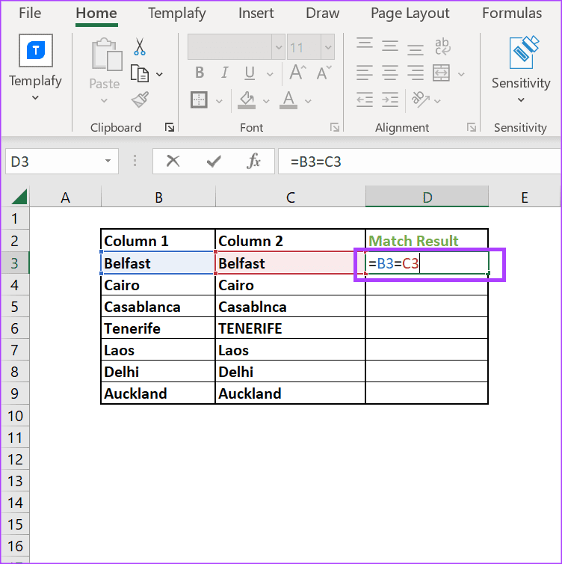Screen dimensions: 562x564
Task: Expand Borders dropdown arrow
Action: (x=219, y=102)
